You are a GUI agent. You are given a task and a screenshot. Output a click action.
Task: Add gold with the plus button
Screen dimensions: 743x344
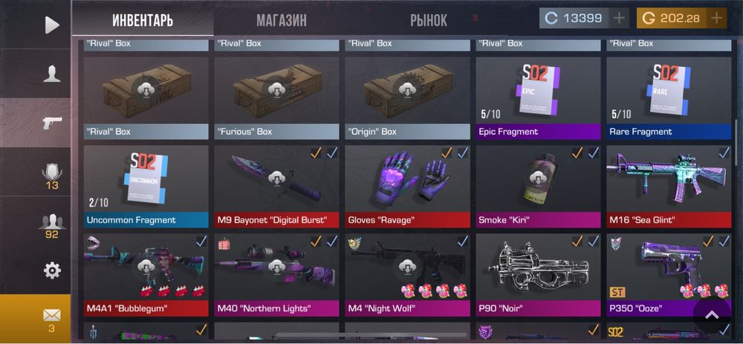coord(716,18)
